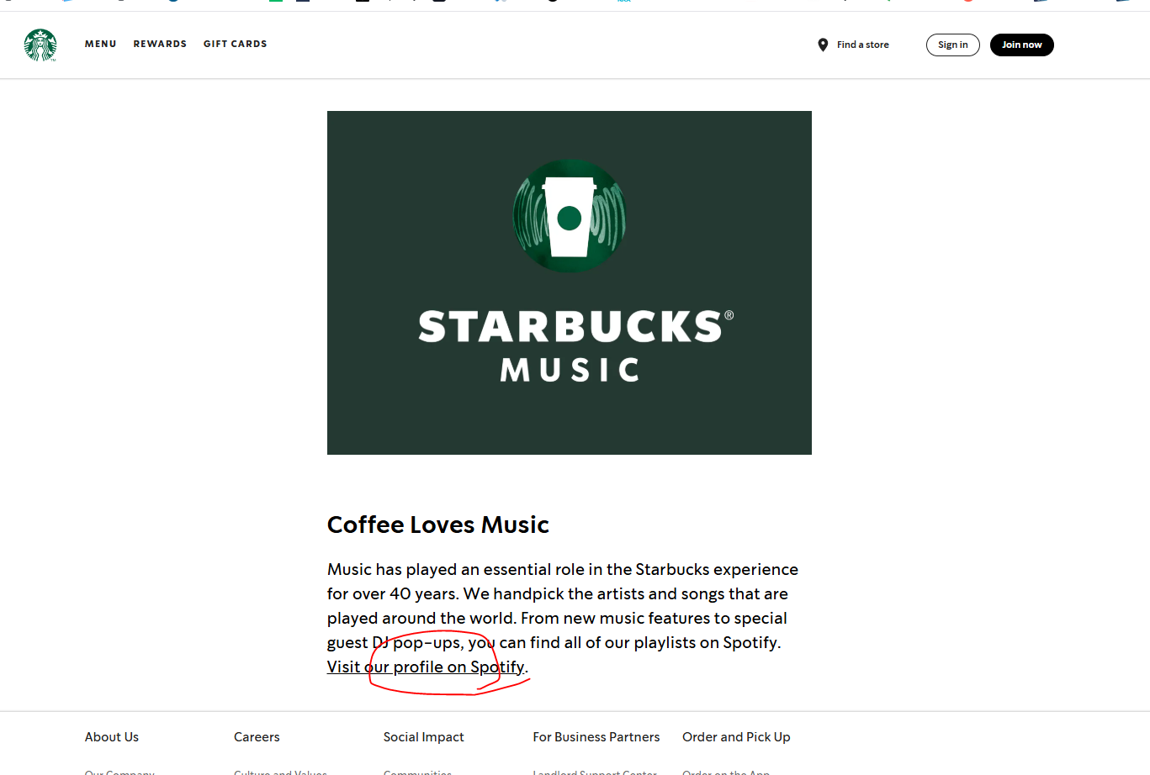Open the Menu navigation item
This screenshot has width=1150, height=775.
point(101,44)
